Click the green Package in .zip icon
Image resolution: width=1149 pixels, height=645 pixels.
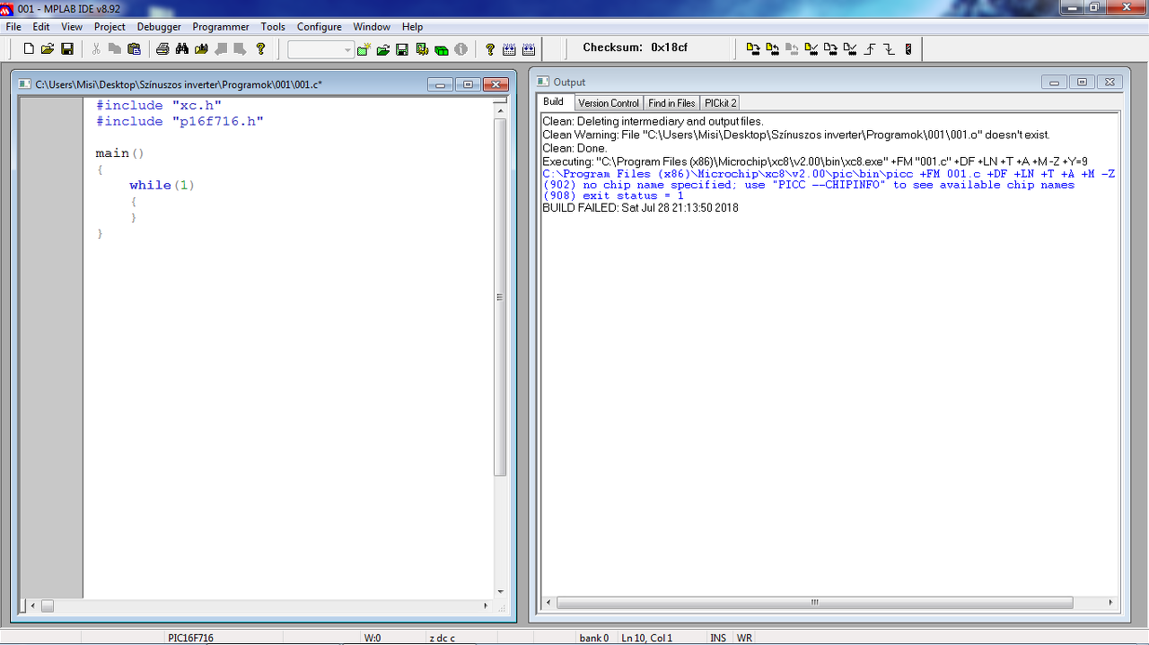click(442, 50)
